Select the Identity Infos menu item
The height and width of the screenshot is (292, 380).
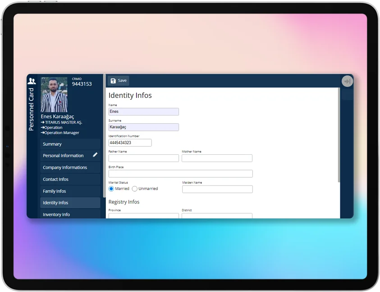[x=70, y=203]
